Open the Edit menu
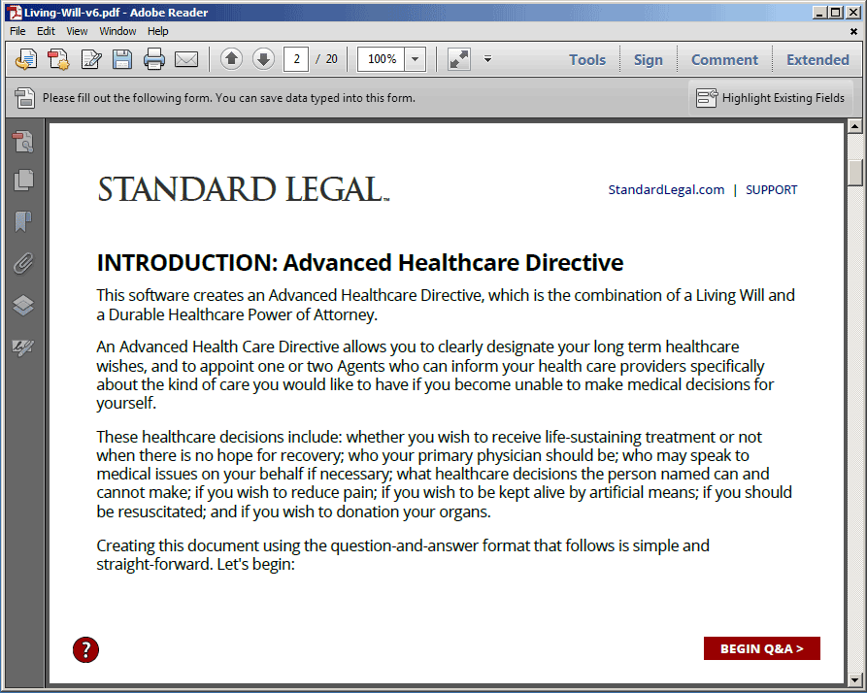Viewport: 867px width, 693px height. point(46,31)
